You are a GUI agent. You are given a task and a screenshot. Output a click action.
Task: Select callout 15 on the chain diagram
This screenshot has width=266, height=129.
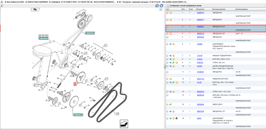click(118, 114)
